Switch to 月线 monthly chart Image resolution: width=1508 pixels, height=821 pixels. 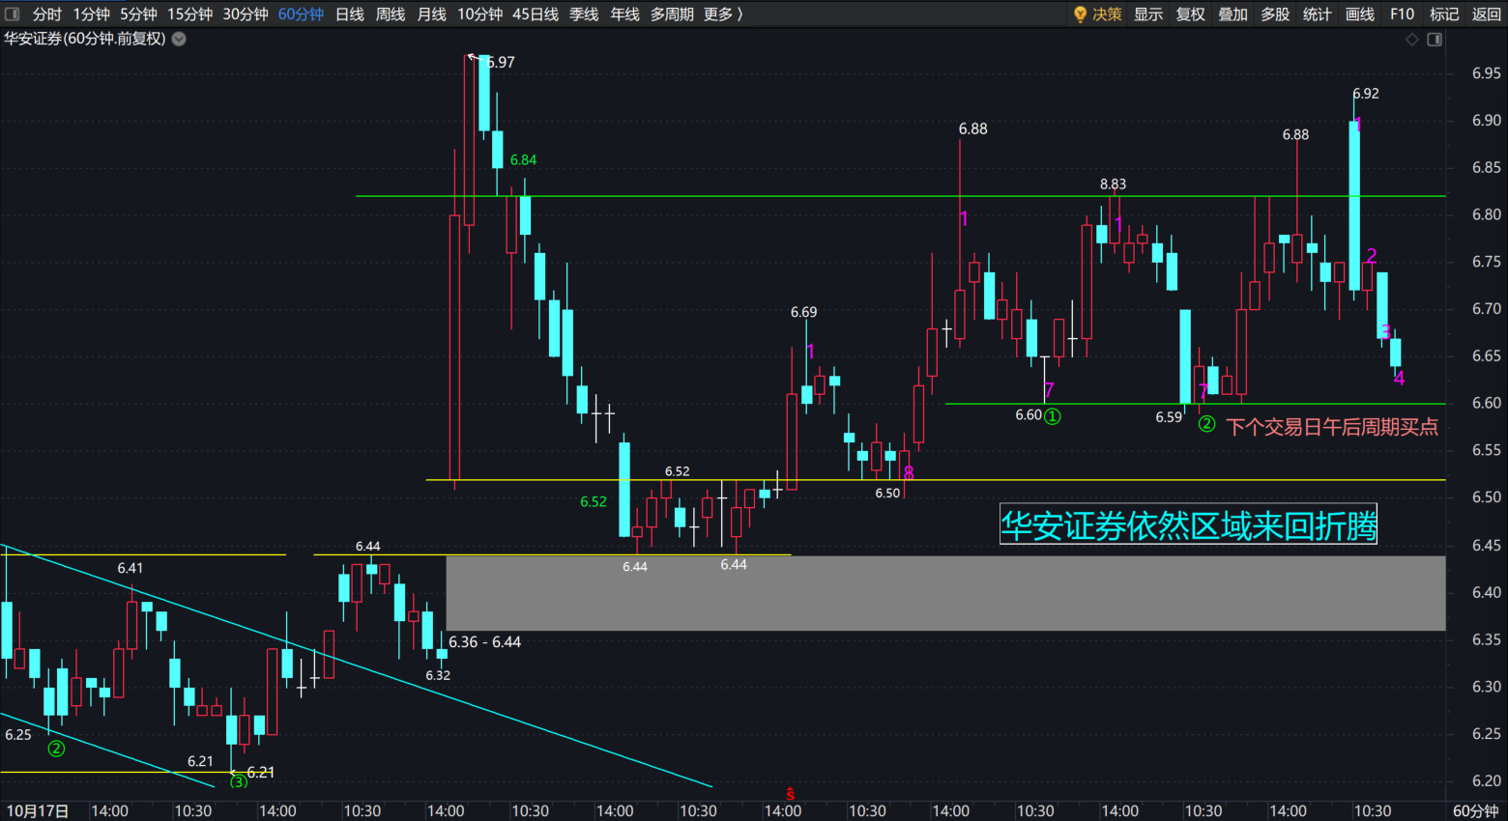(431, 14)
